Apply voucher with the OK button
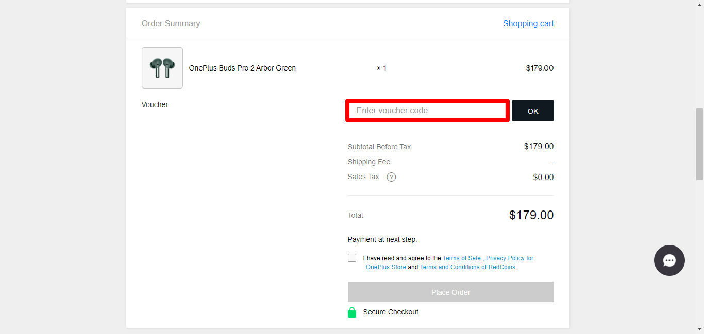Screen dimensions: 704x334 point(533,111)
